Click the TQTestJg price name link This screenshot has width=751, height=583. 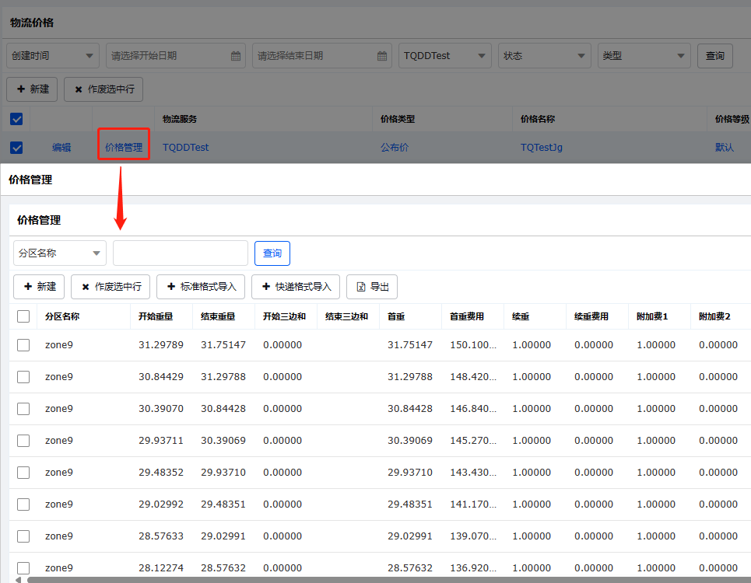(x=541, y=147)
